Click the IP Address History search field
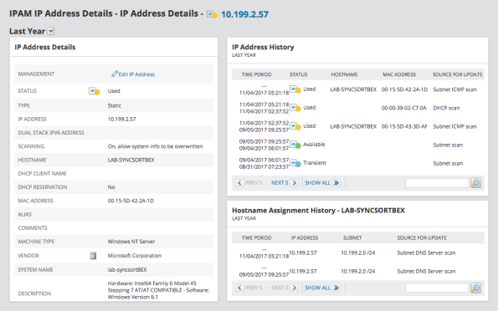The width and height of the screenshot is (498, 311). tap(437, 183)
